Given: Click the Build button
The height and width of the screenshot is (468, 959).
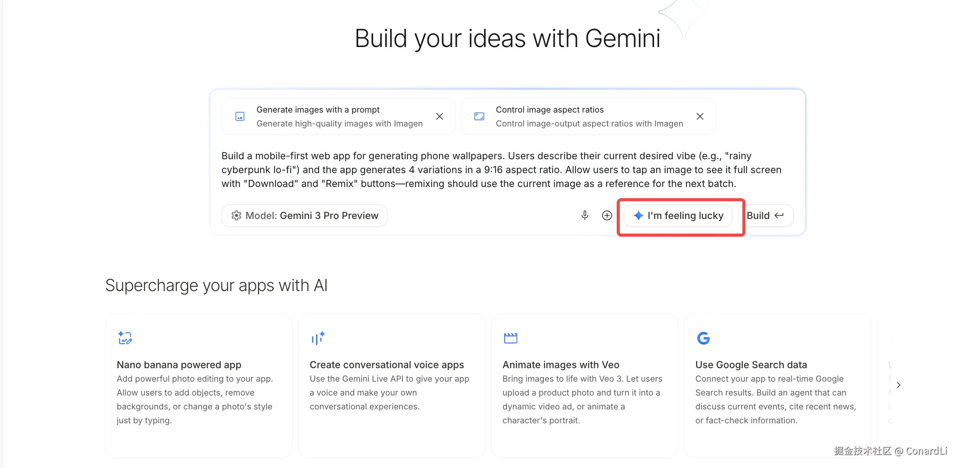Looking at the screenshot, I should point(765,215).
